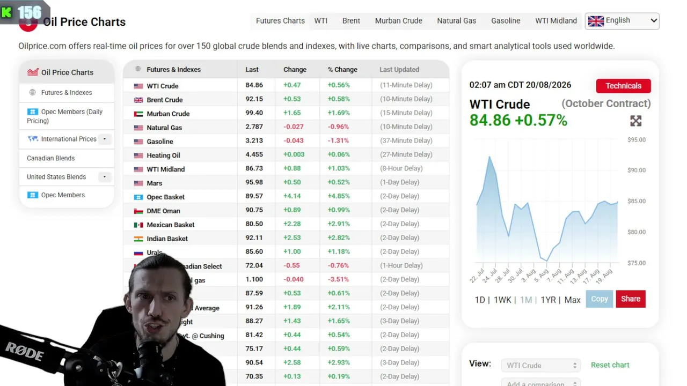Click the Reset chart link
The image size is (687, 386).
(x=610, y=365)
